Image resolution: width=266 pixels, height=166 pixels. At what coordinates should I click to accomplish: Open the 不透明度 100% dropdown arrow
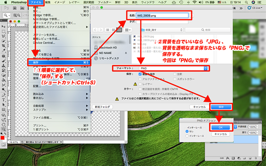(257, 127)
